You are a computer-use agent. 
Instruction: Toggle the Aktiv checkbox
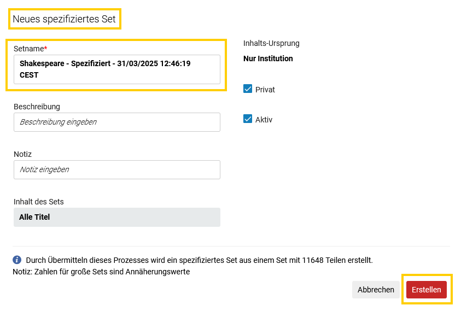coord(248,119)
